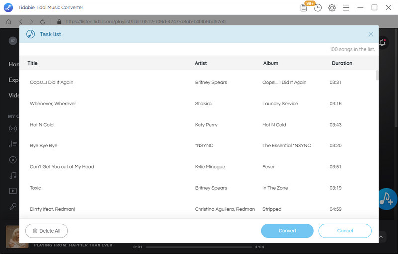The height and width of the screenshot is (254, 398).
Task: Click artist Christina Aguilera, Redman
Action: pyautogui.click(x=225, y=209)
